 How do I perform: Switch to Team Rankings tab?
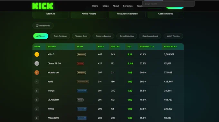60,36
